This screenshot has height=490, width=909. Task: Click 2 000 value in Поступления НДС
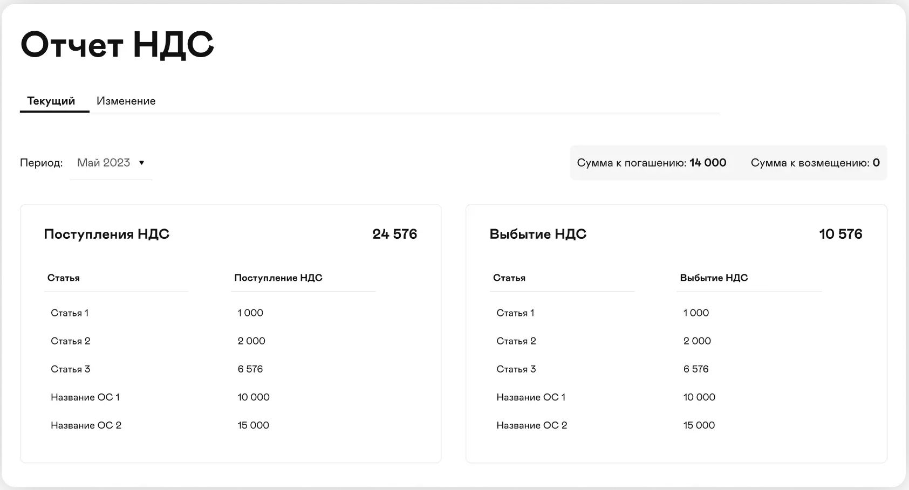pyautogui.click(x=251, y=341)
